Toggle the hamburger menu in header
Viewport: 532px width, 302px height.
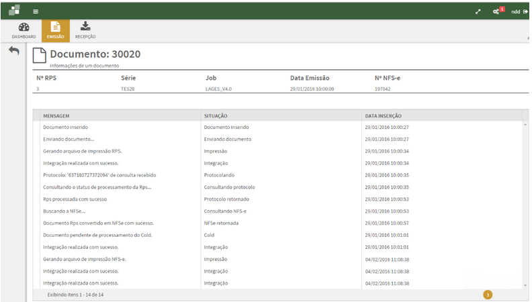point(36,11)
